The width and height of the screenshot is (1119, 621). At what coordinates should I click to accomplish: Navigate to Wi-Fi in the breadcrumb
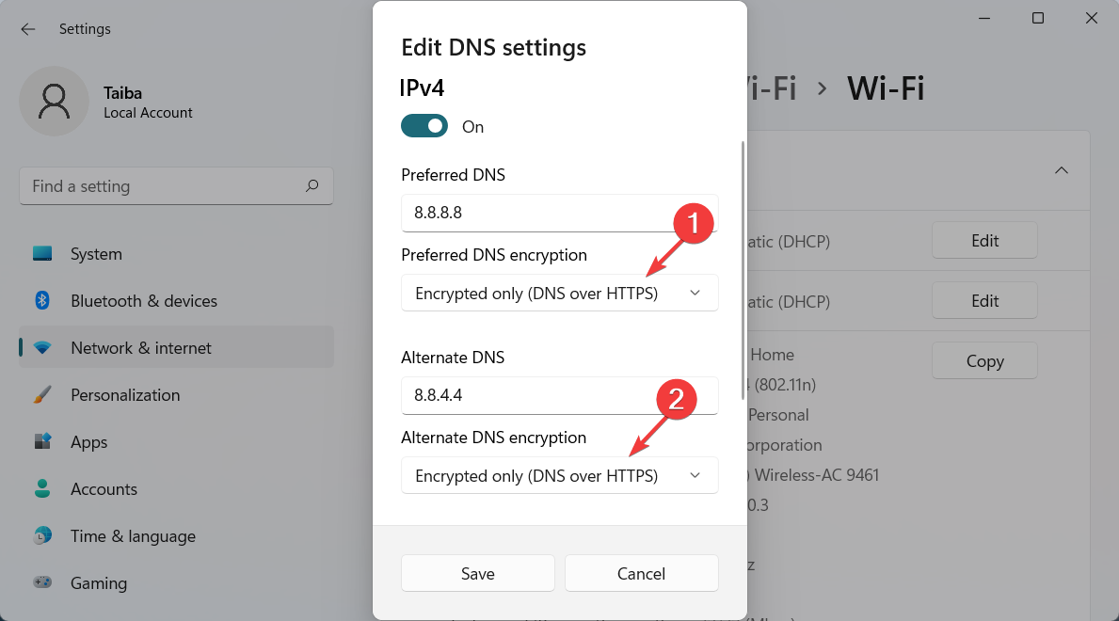coord(886,88)
